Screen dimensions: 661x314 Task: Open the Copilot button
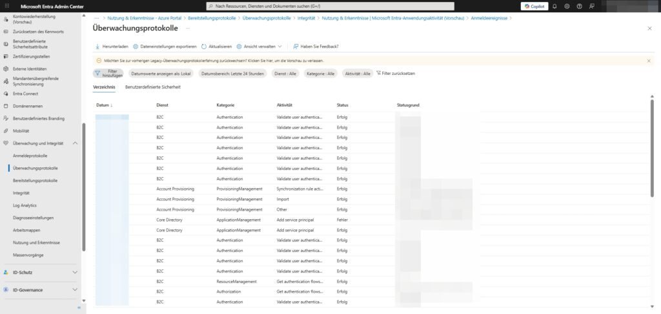tap(534, 6)
